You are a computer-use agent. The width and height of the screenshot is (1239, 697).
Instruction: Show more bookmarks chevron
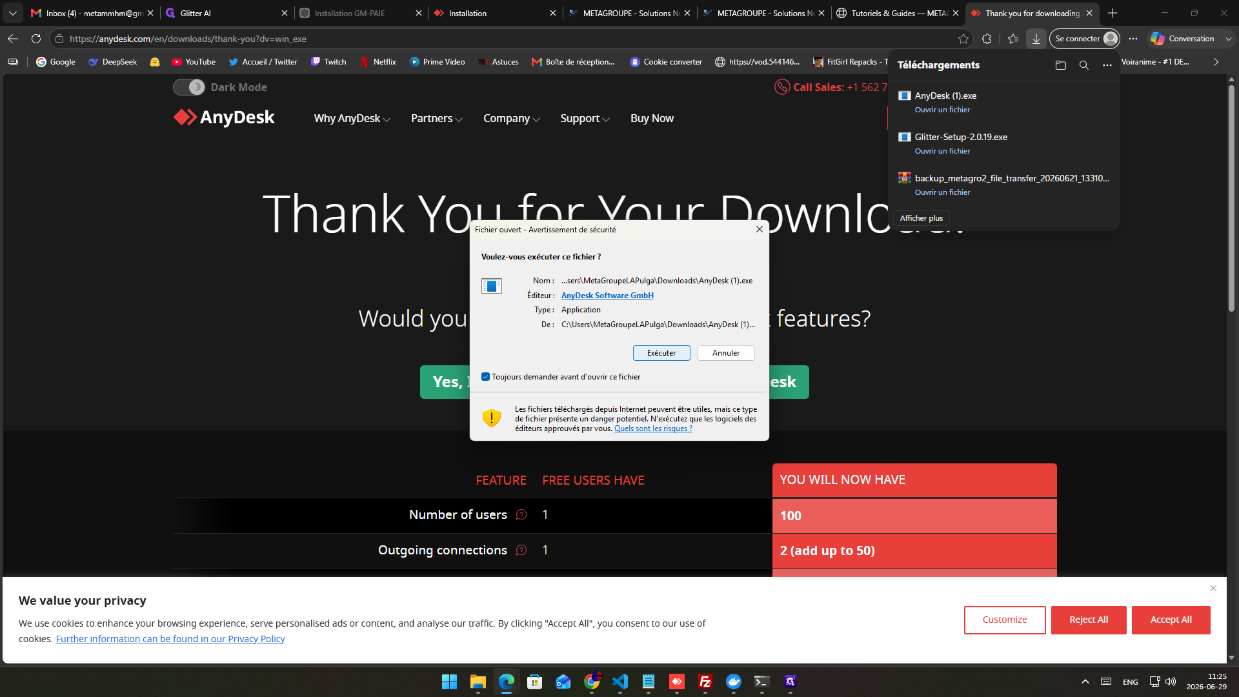click(x=1216, y=62)
